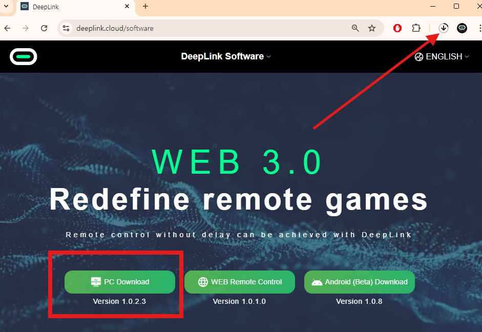Click the WEB 3.0 heading

click(x=237, y=162)
